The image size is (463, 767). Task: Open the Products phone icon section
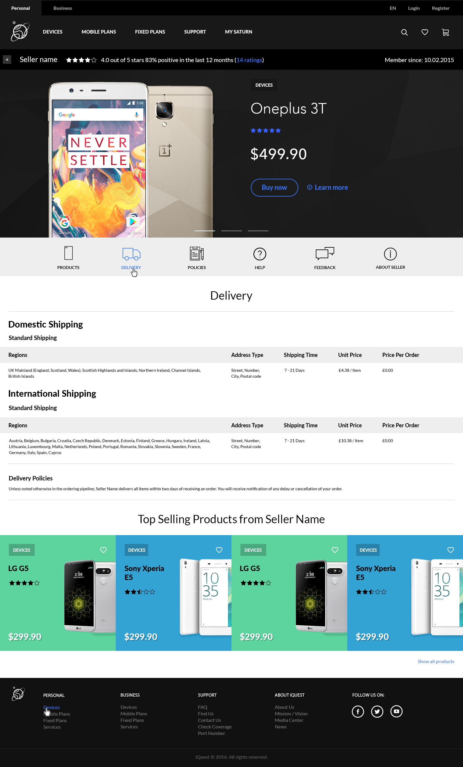point(68,253)
